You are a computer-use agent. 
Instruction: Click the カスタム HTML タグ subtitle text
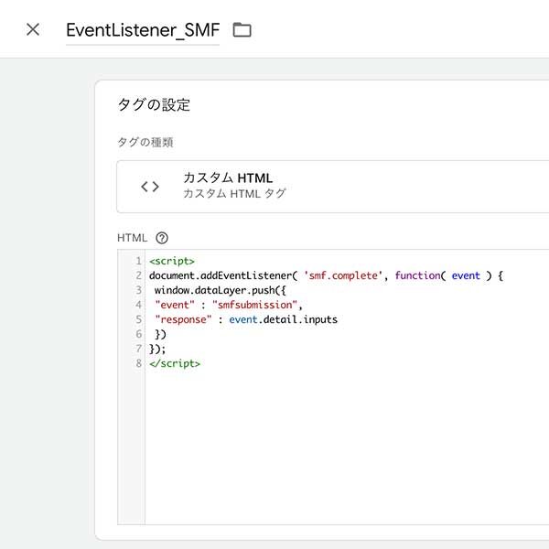click(234, 194)
